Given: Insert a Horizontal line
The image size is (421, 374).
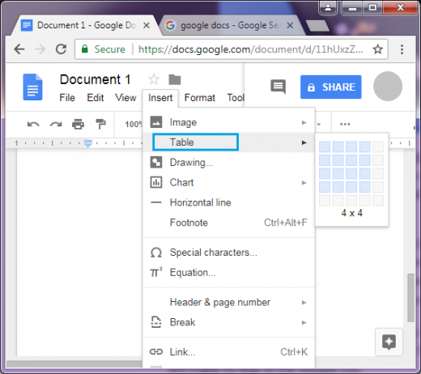Looking at the screenshot, I should 228,202.
